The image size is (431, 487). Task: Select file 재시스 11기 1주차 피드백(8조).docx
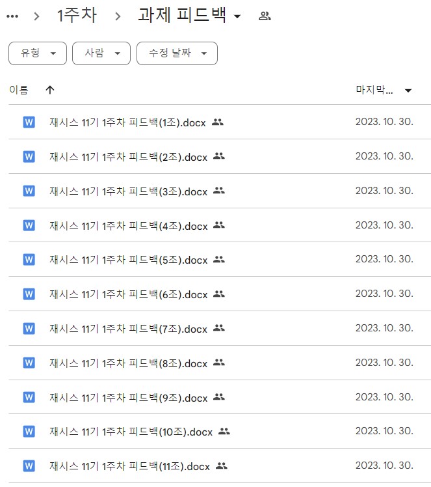click(x=128, y=363)
